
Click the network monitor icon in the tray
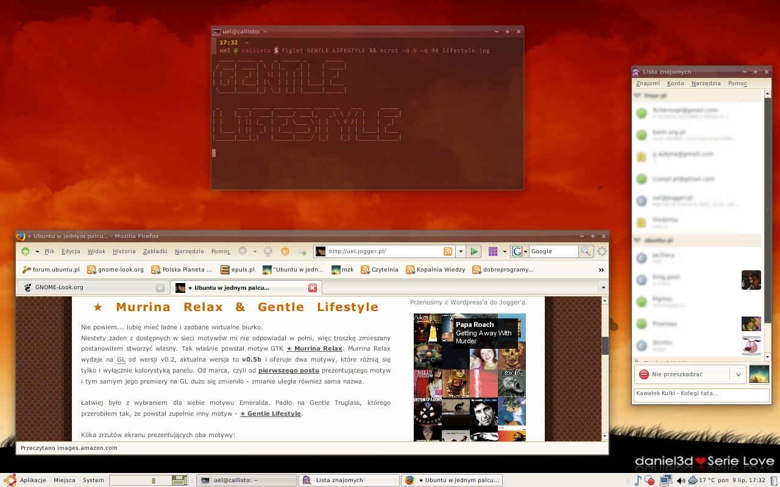coord(665,480)
